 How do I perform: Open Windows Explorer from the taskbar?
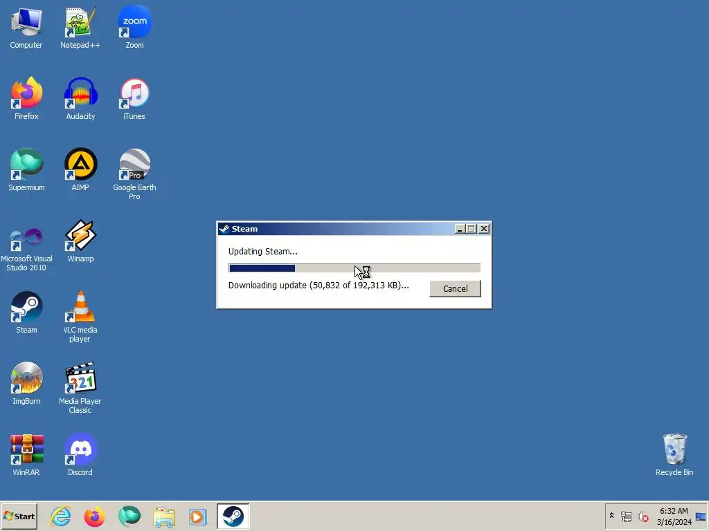(164, 516)
